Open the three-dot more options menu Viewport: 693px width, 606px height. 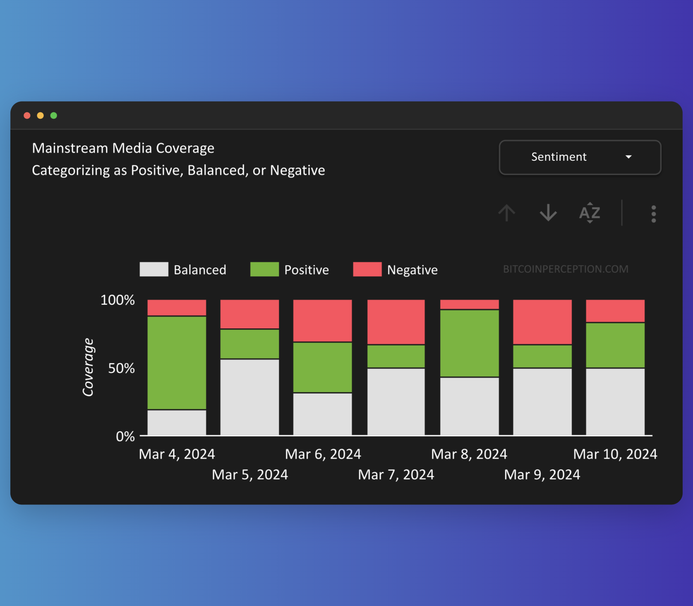coord(653,214)
